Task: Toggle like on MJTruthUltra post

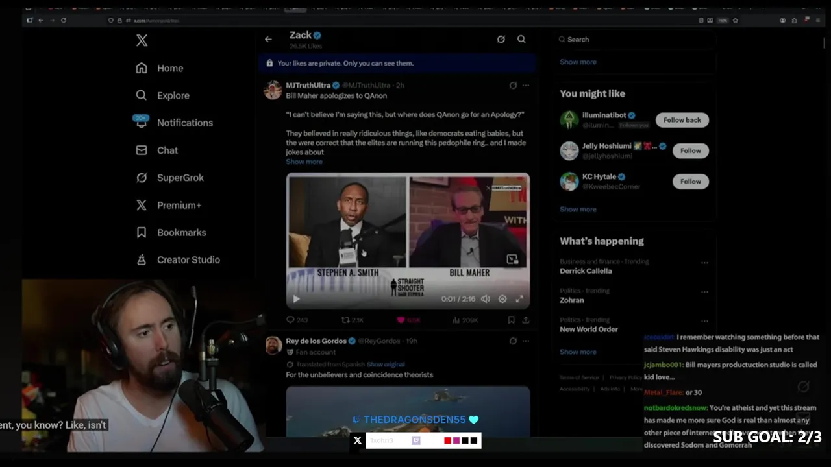Action: (409, 320)
